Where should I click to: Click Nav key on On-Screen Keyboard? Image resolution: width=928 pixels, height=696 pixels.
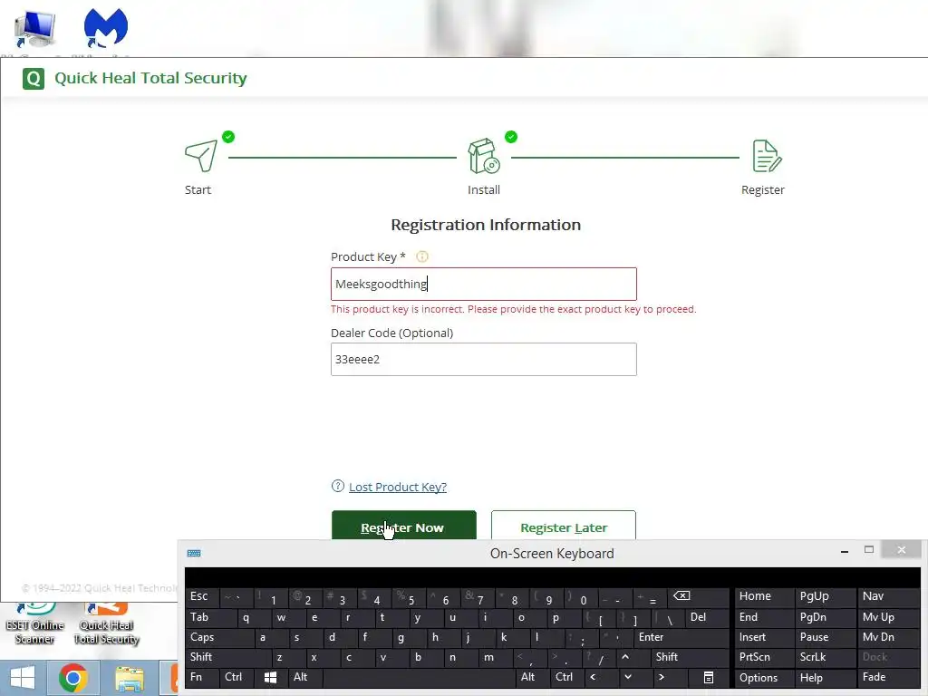tap(888, 597)
